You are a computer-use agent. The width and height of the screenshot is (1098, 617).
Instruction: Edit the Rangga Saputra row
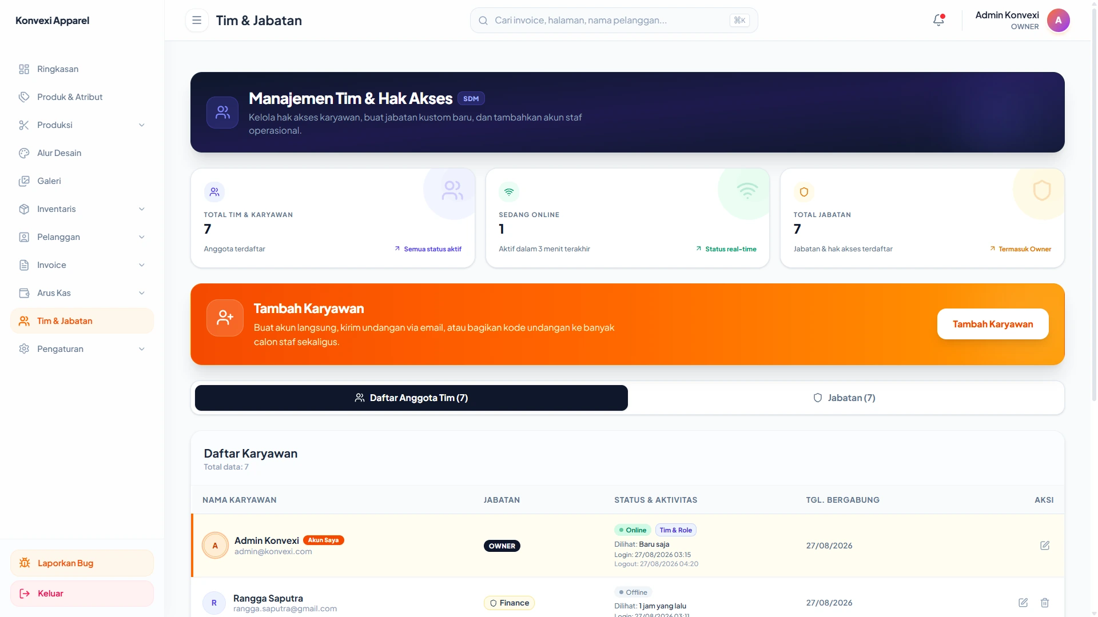pyautogui.click(x=1023, y=603)
